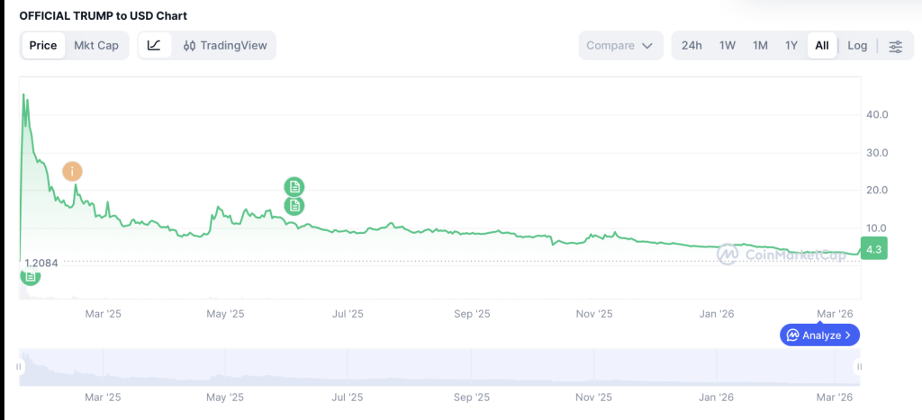Screen dimensions: 922x420
Task: Grab the left range slider handle
Action: [19, 367]
